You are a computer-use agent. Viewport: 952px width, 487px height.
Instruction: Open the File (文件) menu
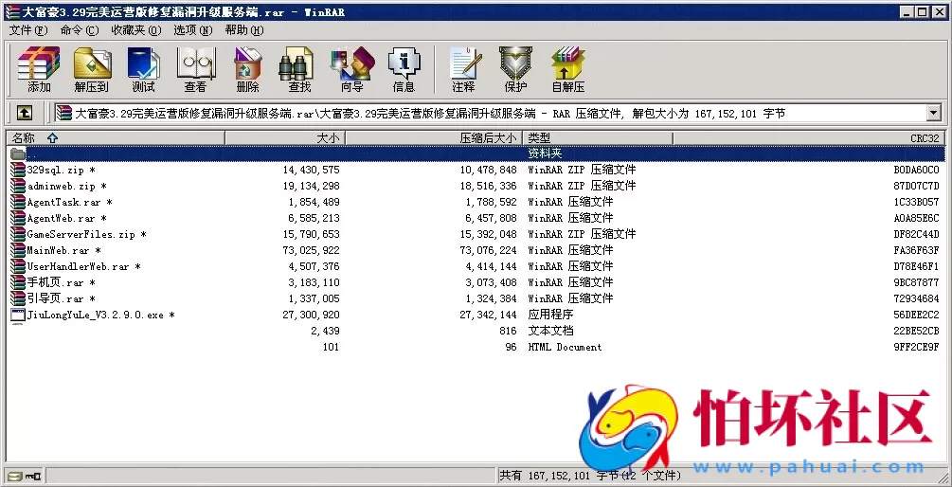[x=27, y=29]
